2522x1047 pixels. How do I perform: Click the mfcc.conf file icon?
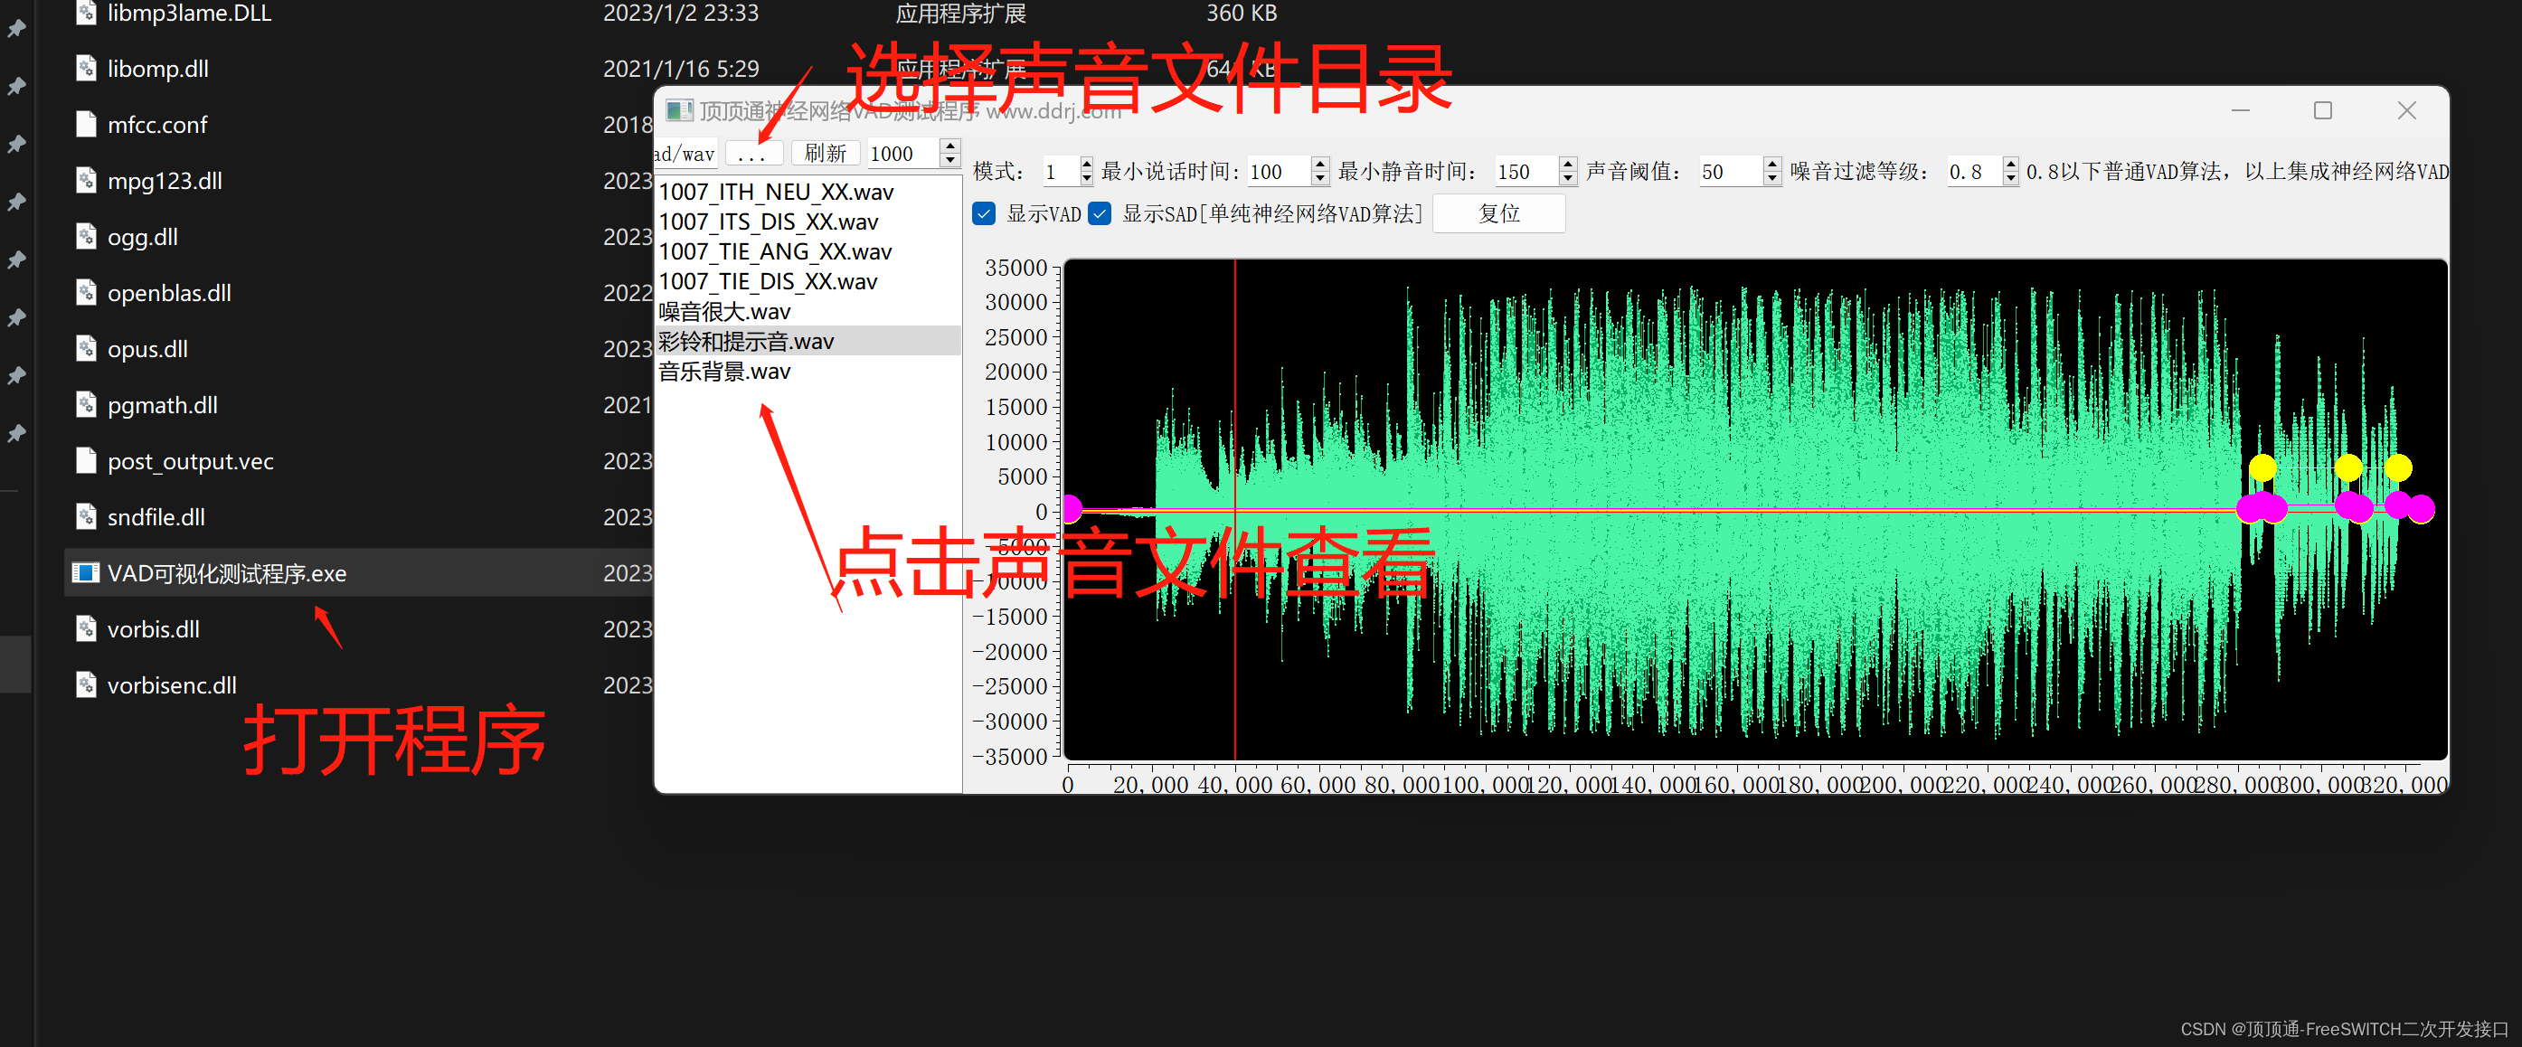pyautogui.click(x=86, y=124)
